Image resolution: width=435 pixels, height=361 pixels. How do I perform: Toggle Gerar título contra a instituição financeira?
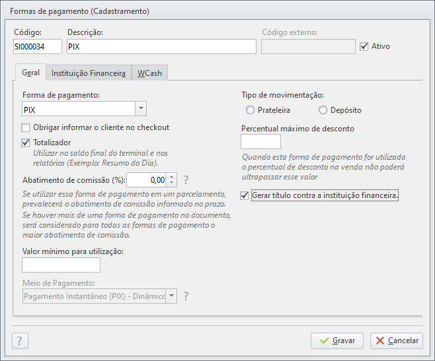pyautogui.click(x=245, y=195)
